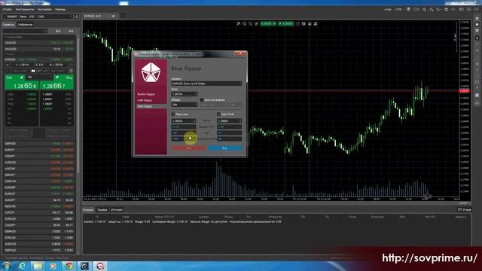Focus the symbol search field in the watchlist
Viewport: 482px width, 271px height.
[25, 31]
